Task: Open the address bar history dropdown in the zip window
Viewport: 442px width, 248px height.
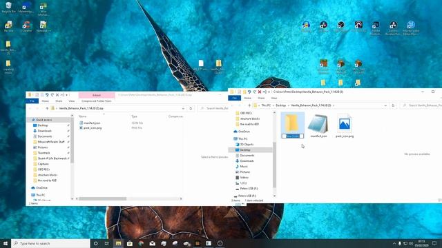Action: pyautogui.click(x=184, y=108)
